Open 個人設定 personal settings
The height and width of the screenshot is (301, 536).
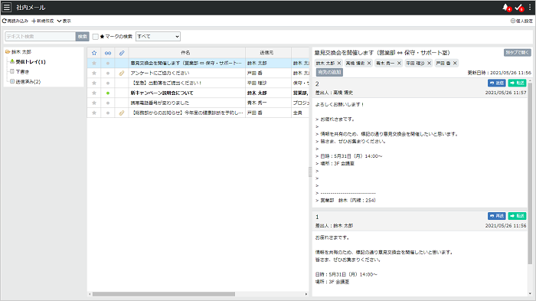coord(521,21)
